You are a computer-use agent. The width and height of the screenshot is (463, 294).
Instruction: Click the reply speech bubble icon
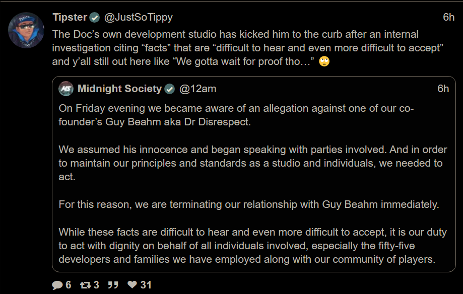[x=57, y=285]
